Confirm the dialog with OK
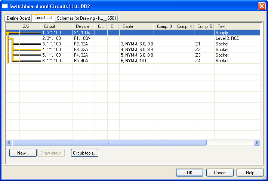This screenshot has height=181, width=268. [190, 173]
